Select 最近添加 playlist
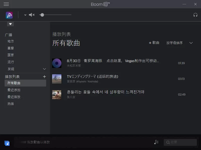This screenshot has height=150, width=201. tap(14, 90)
